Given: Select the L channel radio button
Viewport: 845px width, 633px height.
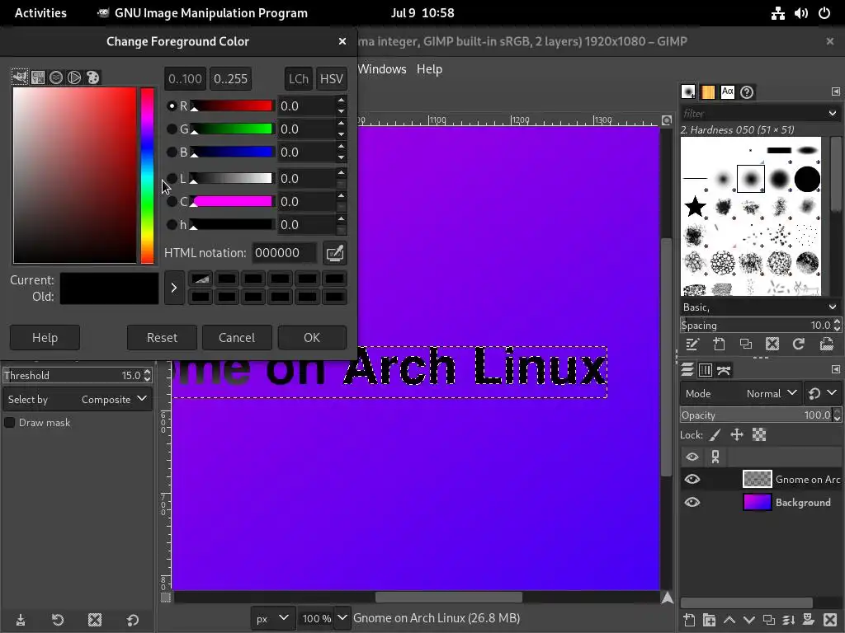Looking at the screenshot, I should (x=172, y=178).
